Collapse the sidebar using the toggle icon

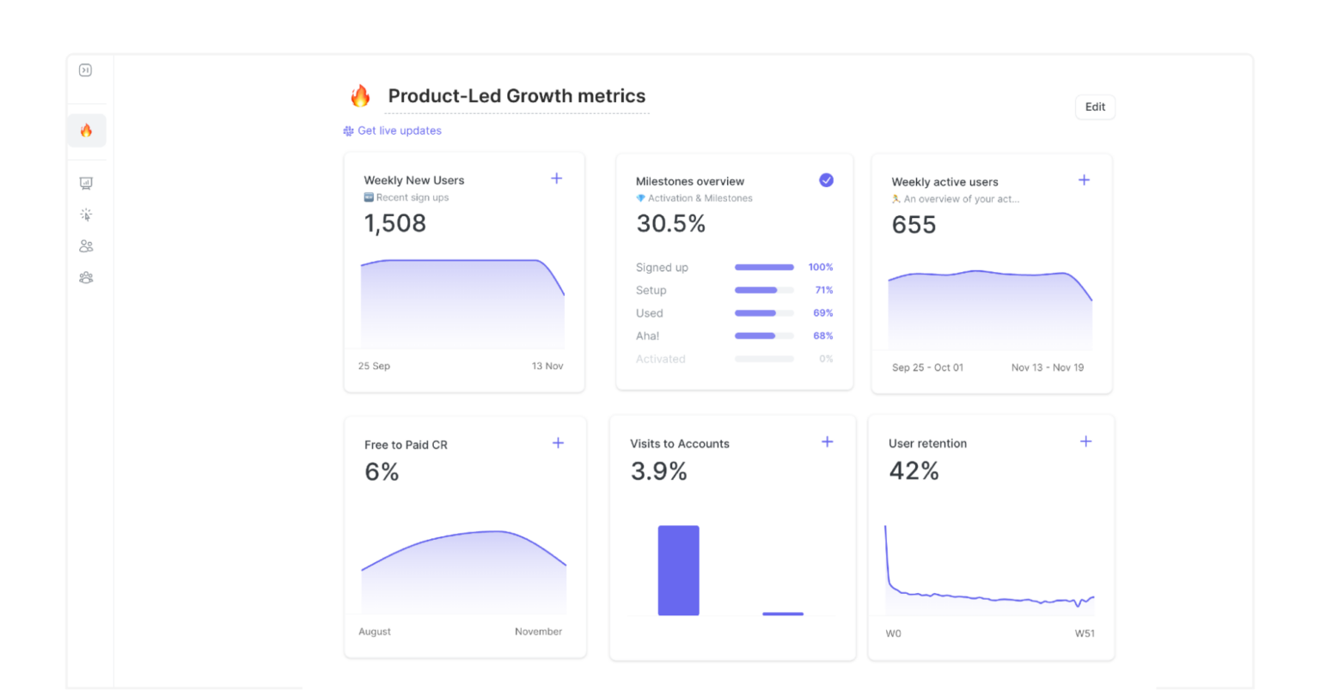click(x=86, y=70)
